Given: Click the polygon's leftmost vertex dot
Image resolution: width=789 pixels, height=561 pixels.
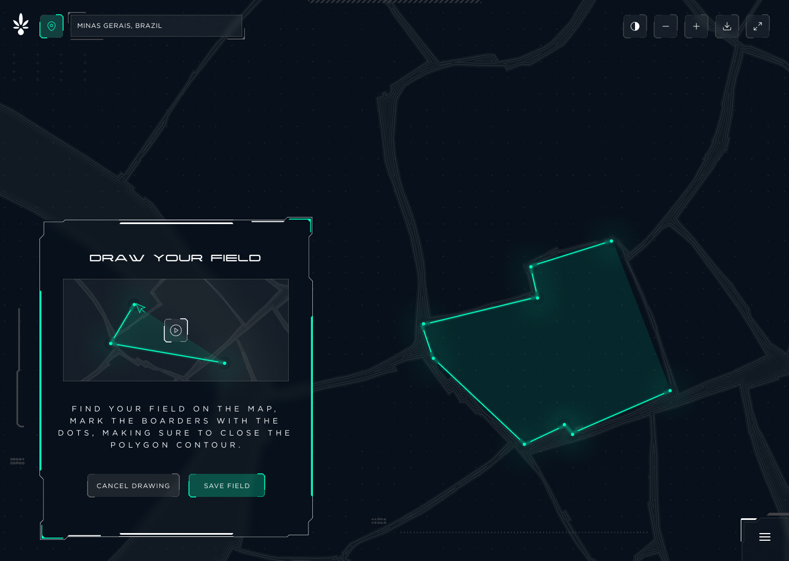Looking at the screenshot, I should click(x=424, y=324).
